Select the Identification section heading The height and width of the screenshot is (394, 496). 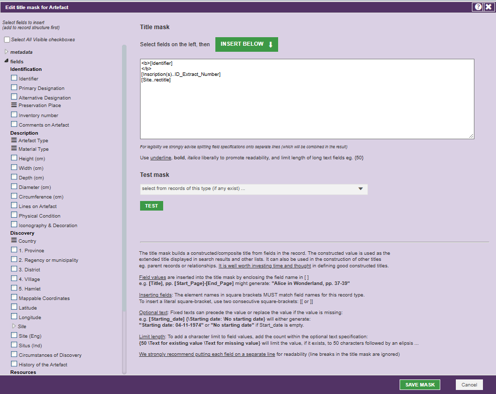26,69
